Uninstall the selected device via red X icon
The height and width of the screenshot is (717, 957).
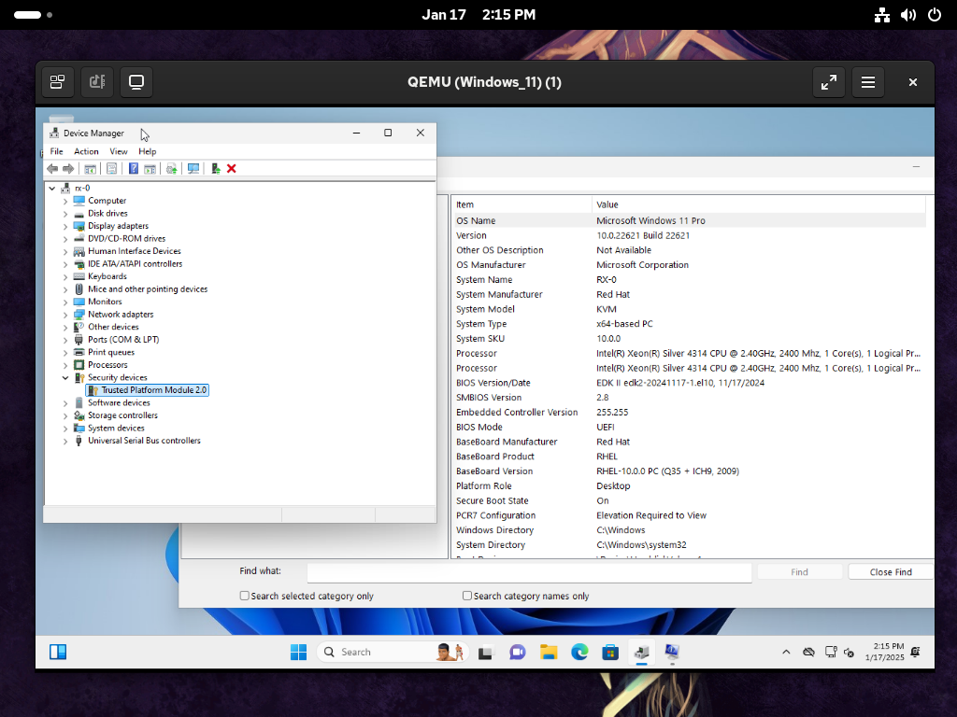point(231,169)
